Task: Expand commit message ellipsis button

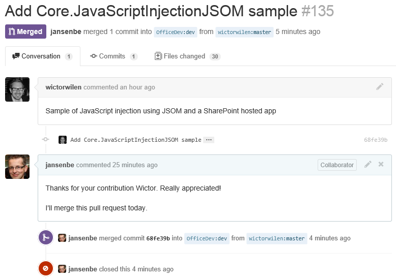Action: coord(209,140)
